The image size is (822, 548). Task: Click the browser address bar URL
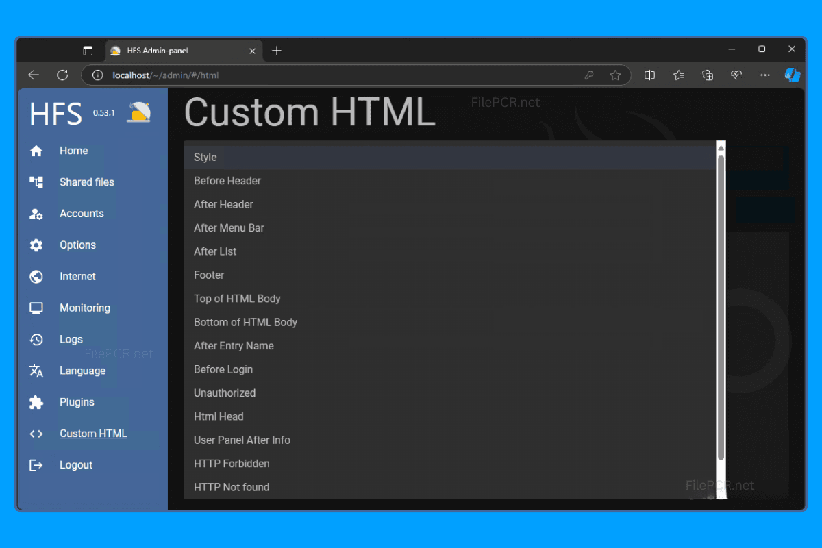pos(166,75)
